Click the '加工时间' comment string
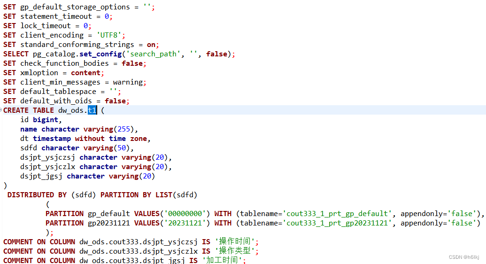Image resolution: width=486 pixels, height=264 pixels. pos(222,260)
